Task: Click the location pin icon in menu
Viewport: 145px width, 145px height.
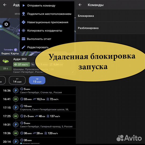Action: coord(24,14)
